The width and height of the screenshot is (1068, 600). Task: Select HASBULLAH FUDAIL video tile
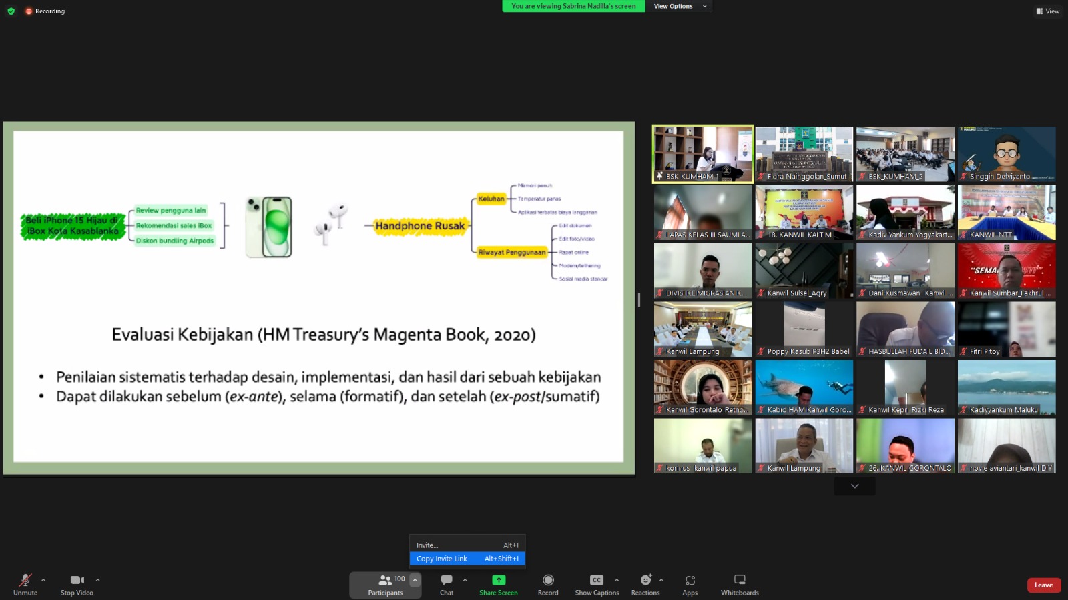tap(905, 329)
